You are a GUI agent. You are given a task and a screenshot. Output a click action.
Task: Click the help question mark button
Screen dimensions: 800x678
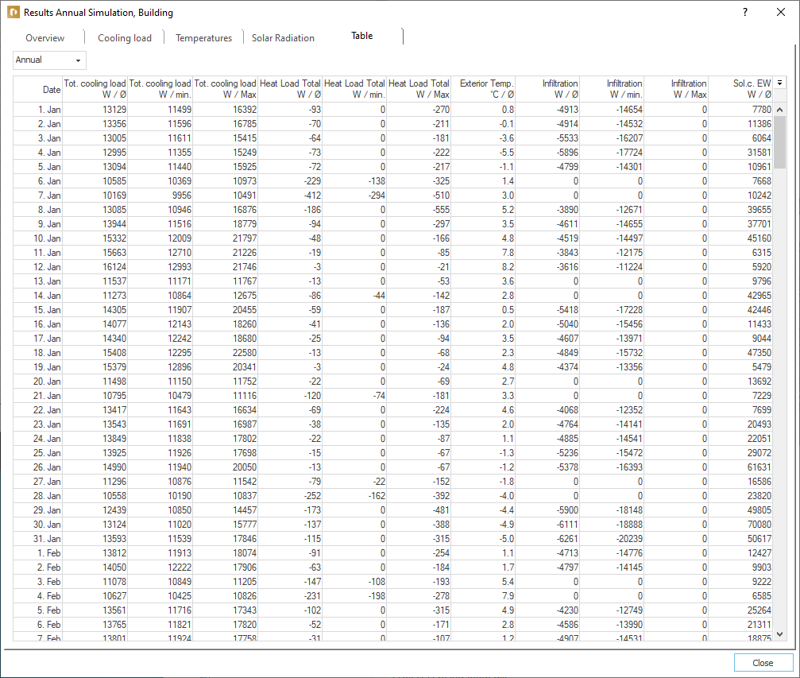click(745, 12)
